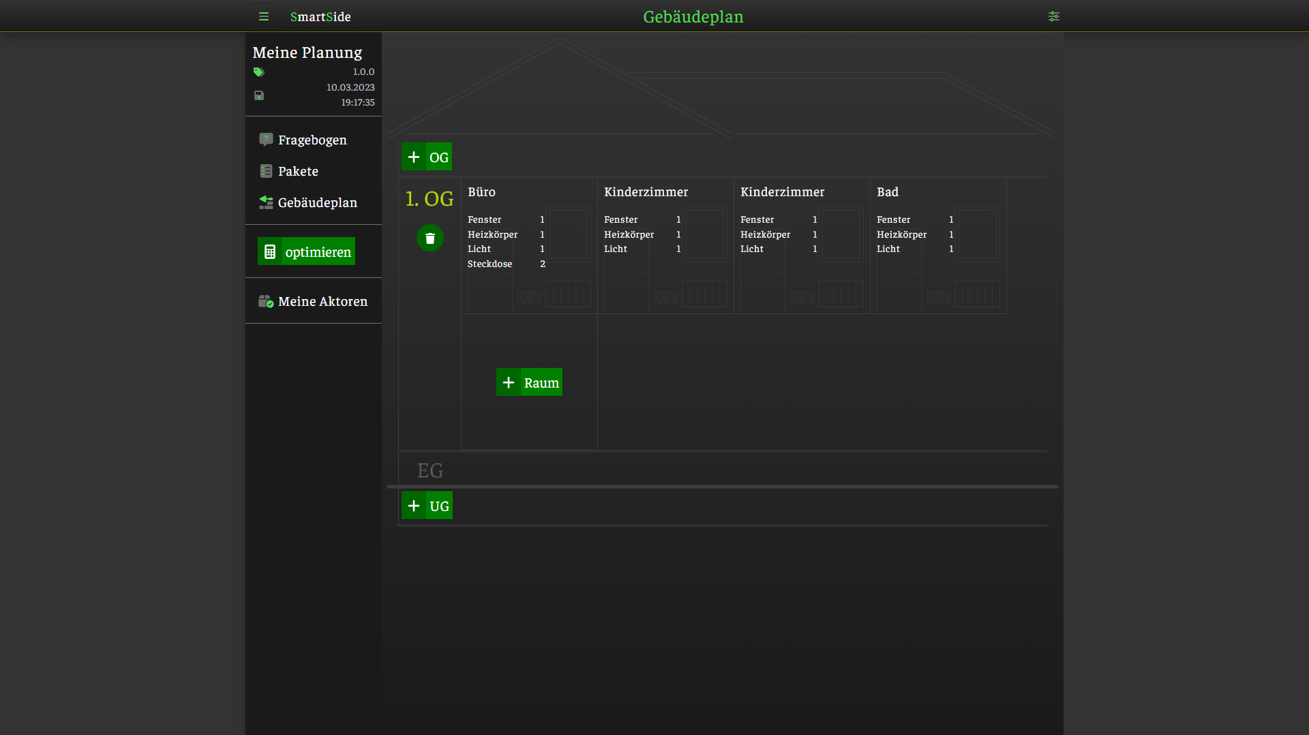Click the Meine Planung title

click(307, 52)
